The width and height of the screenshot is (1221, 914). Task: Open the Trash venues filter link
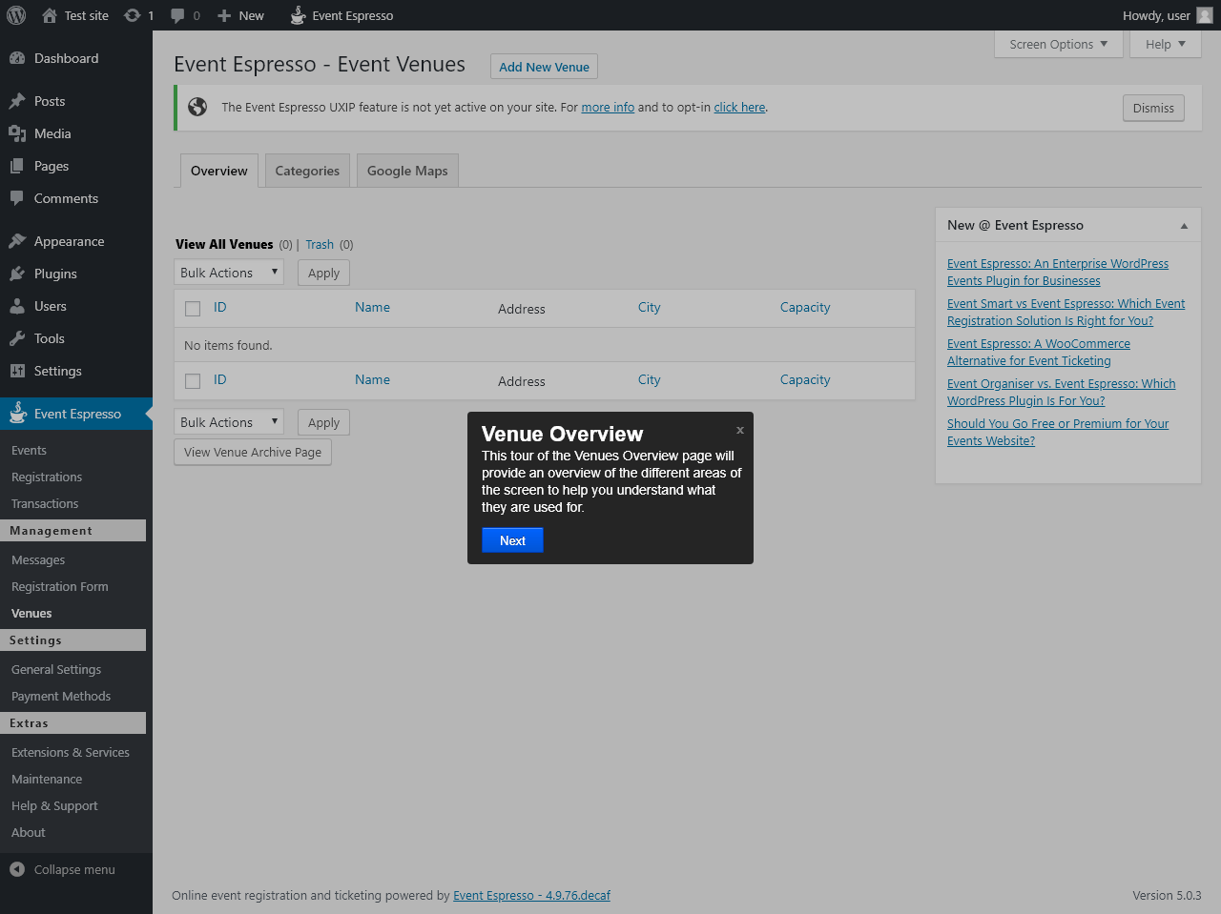(320, 244)
